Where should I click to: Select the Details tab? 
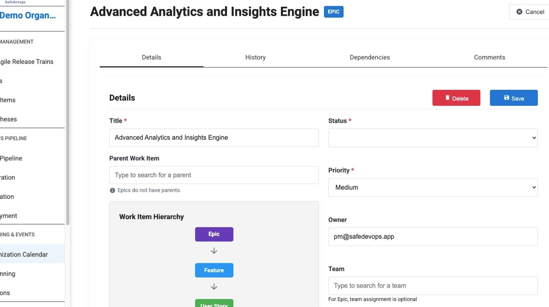click(x=151, y=57)
